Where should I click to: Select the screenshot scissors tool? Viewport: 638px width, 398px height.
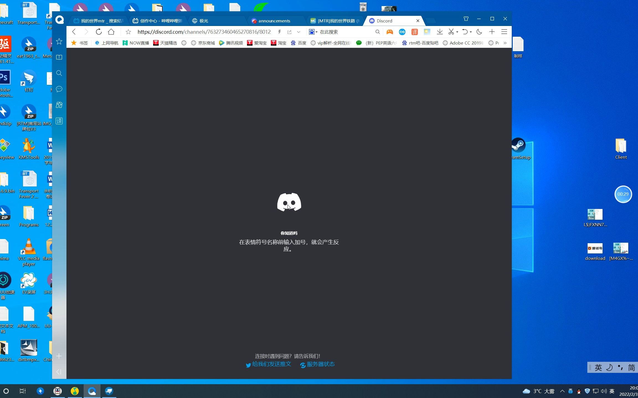click(451, 32)
